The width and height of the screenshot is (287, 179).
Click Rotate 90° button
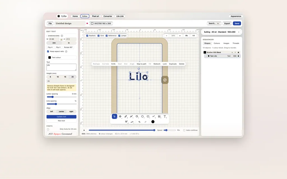[68, 47]
